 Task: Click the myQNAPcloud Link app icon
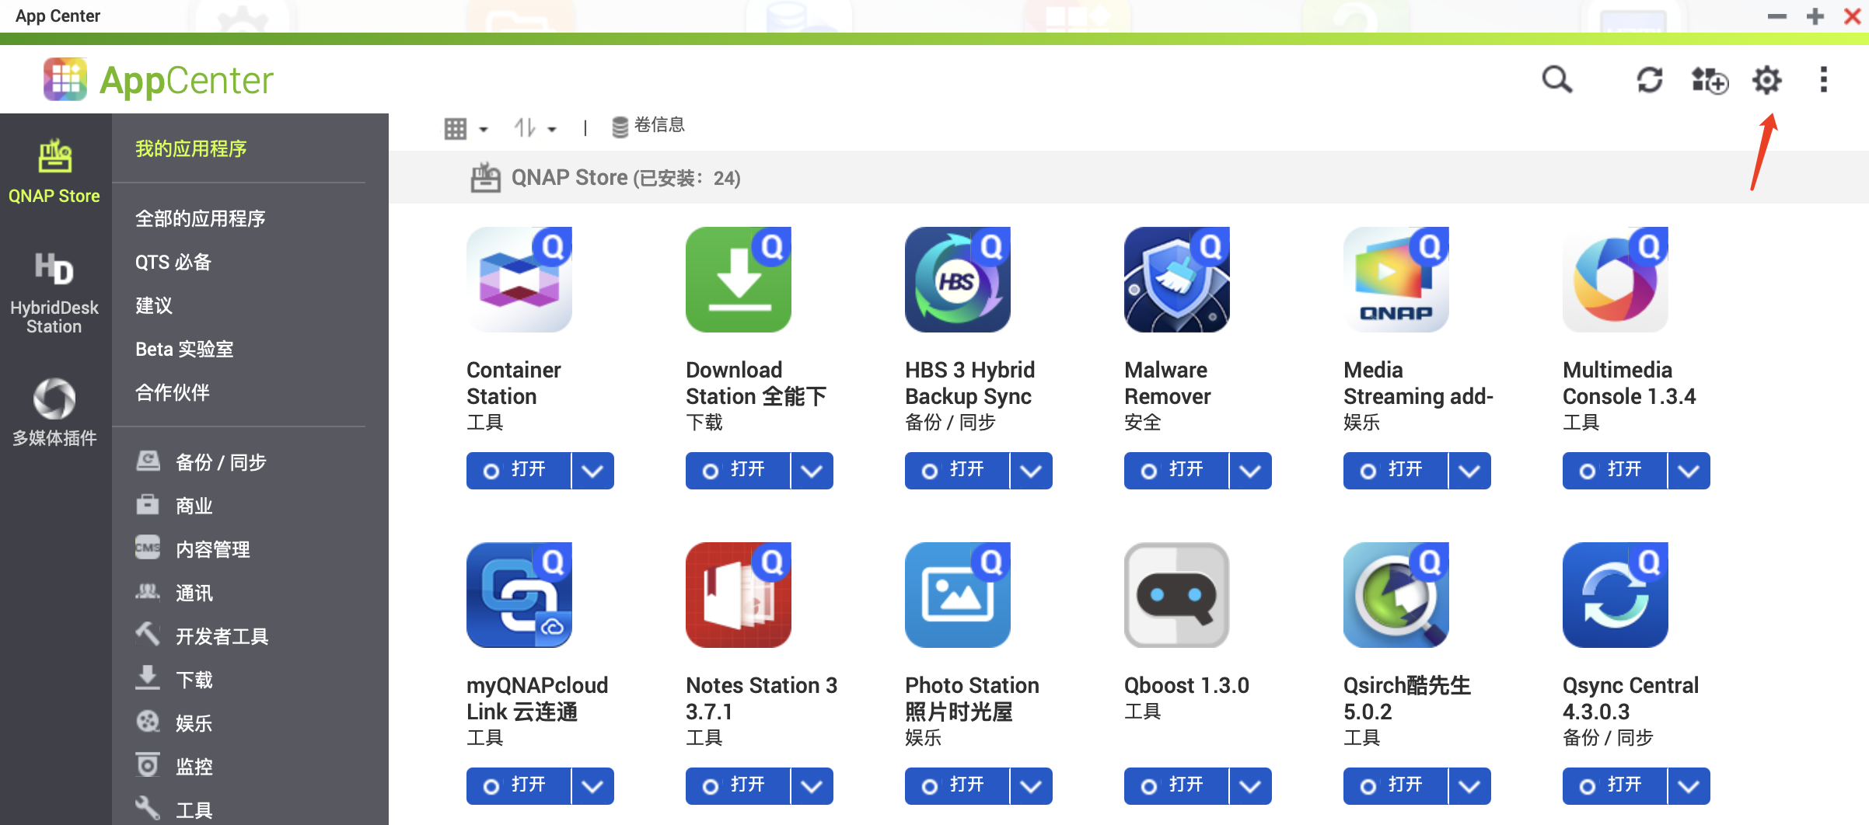519,595
